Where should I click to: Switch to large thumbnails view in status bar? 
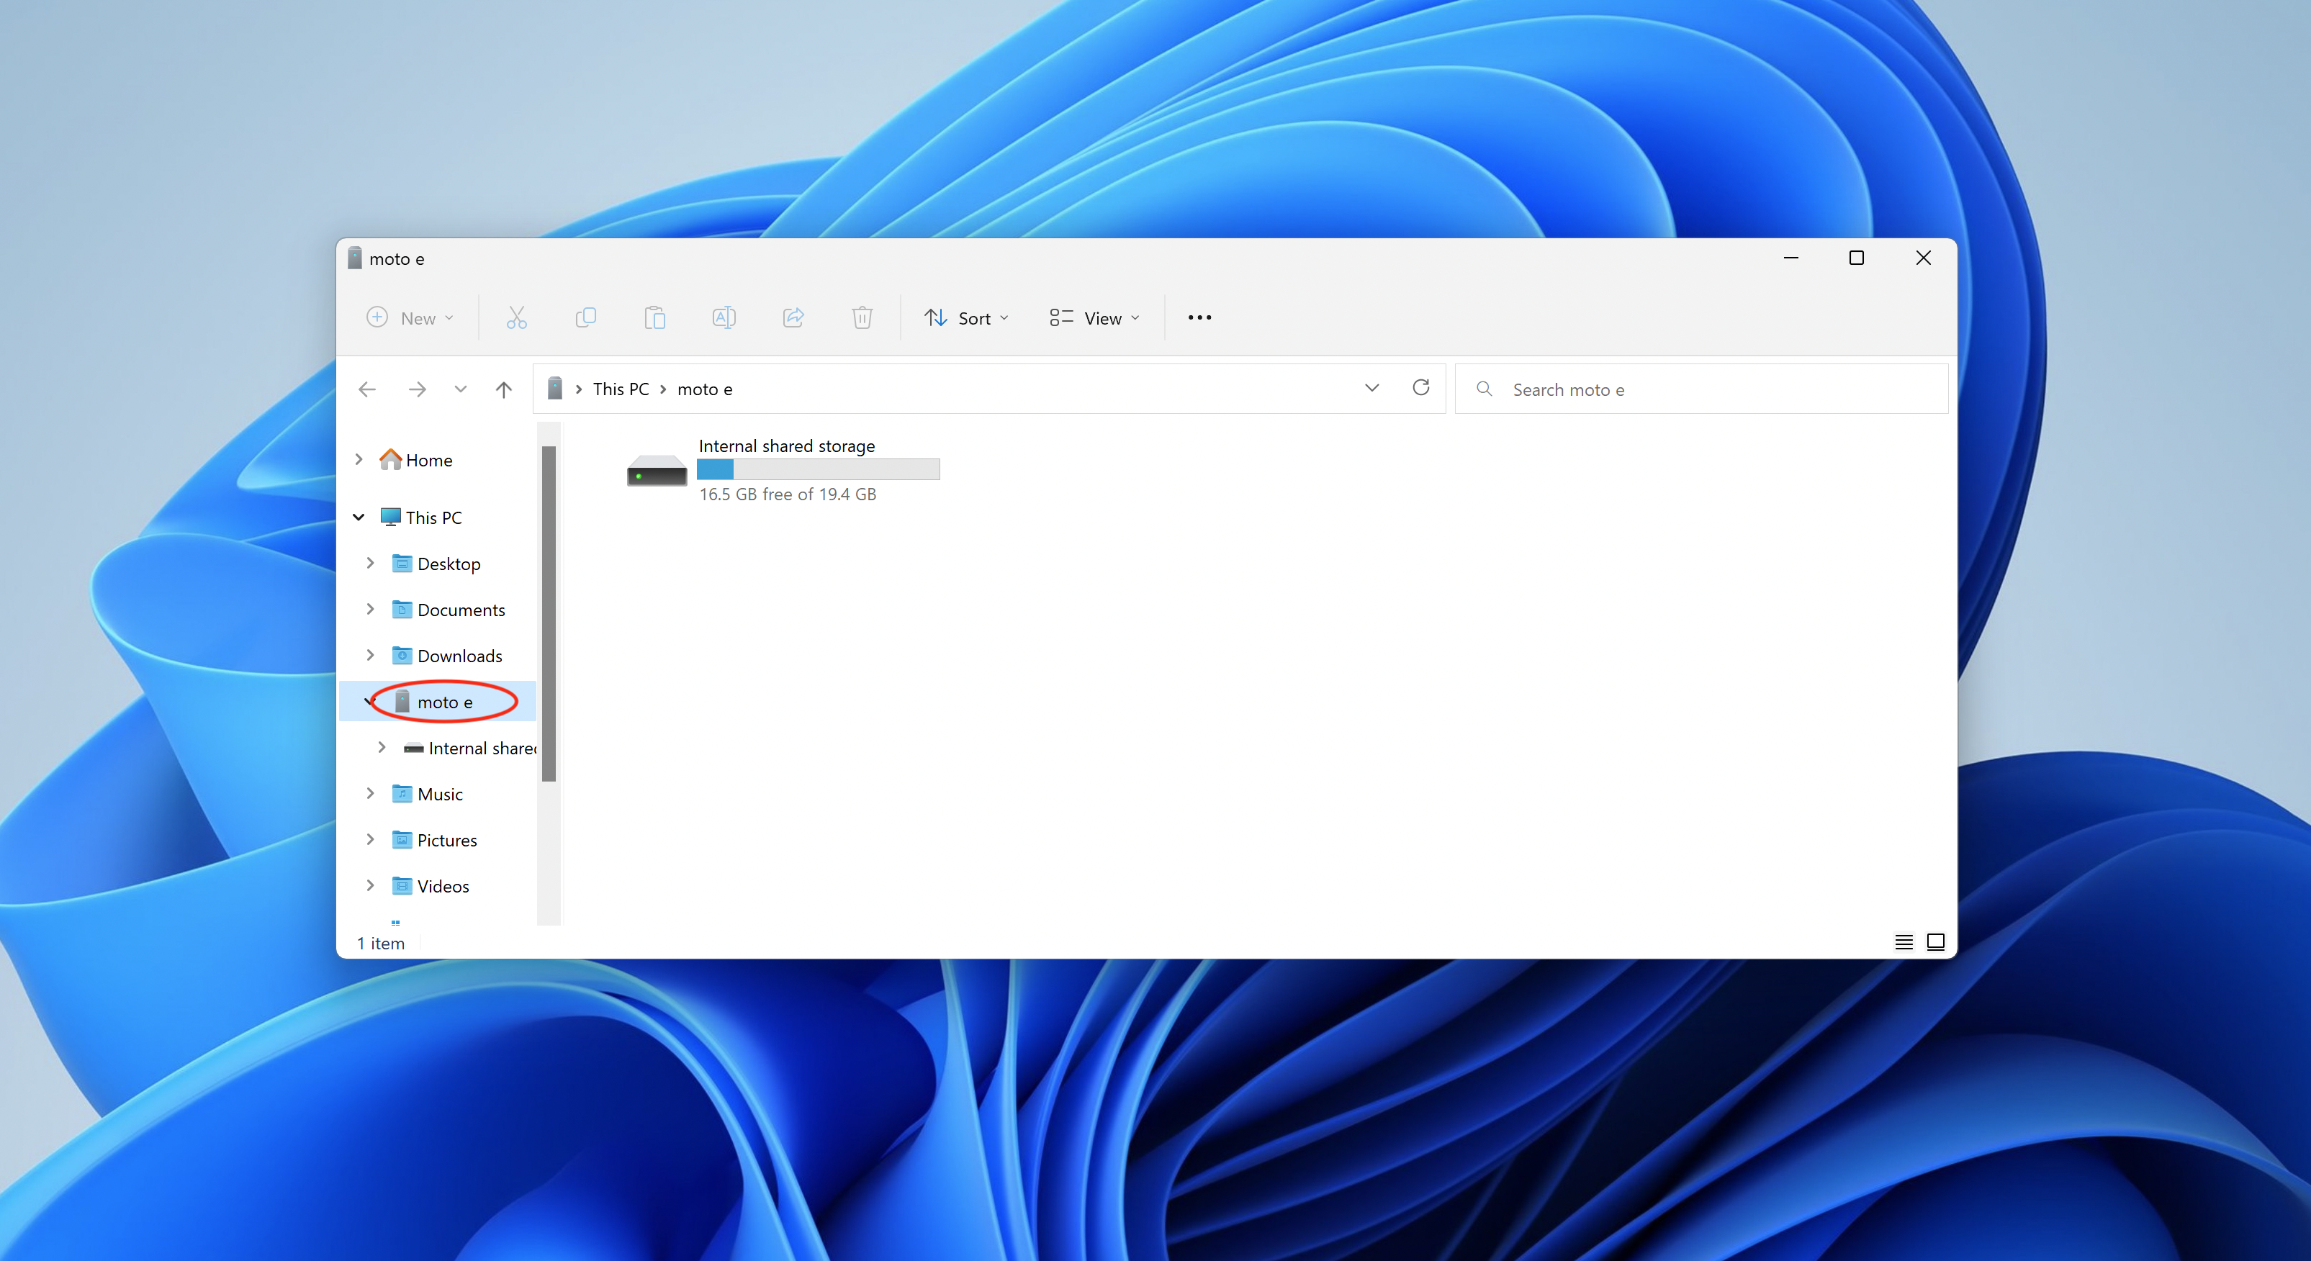(1936, 941)
